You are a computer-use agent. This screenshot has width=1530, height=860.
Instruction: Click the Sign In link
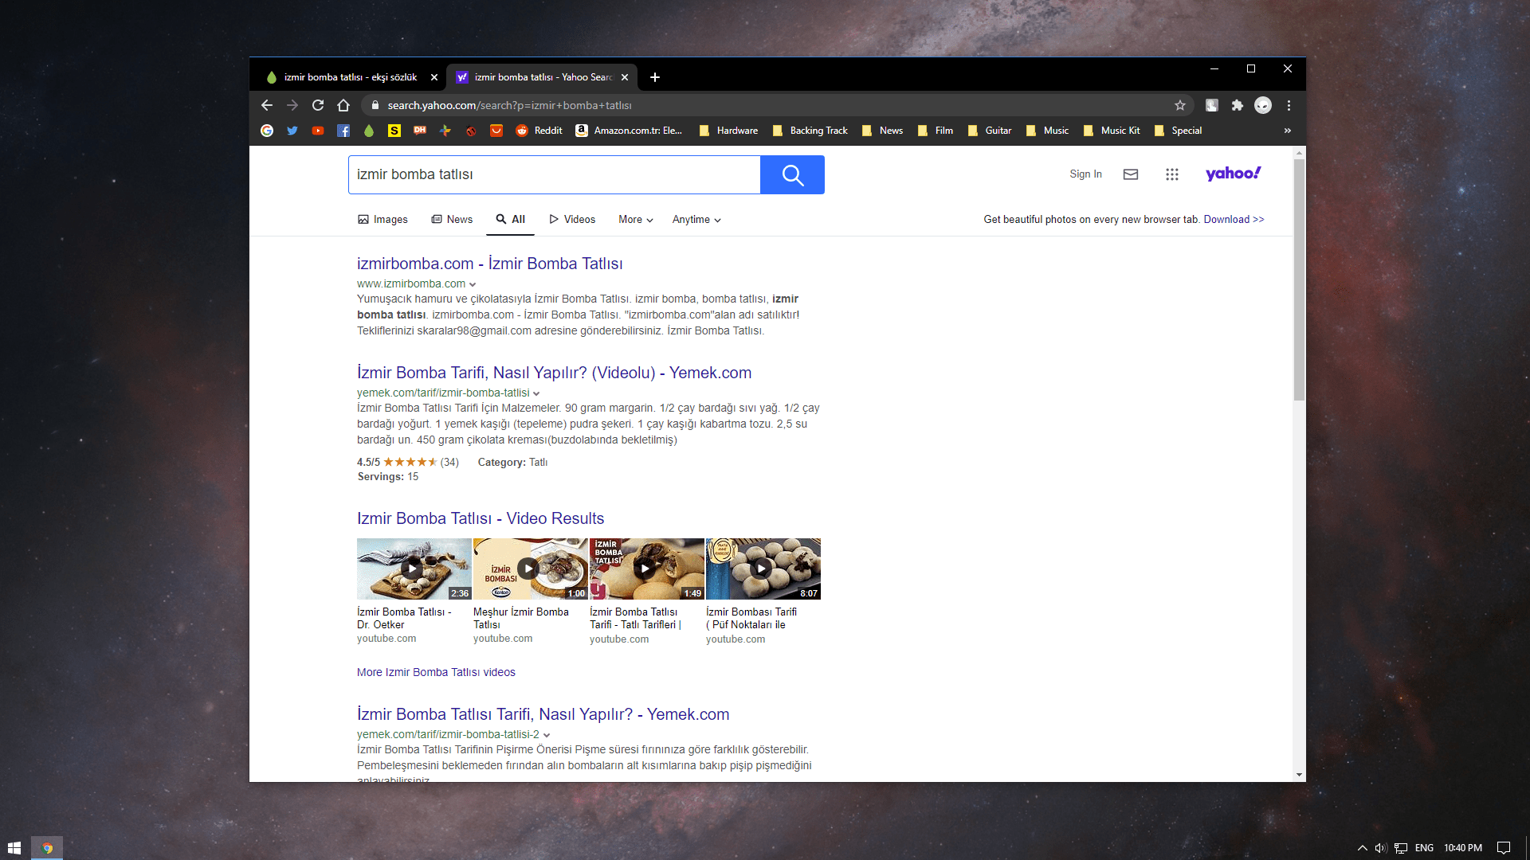tap(1085, 174)
